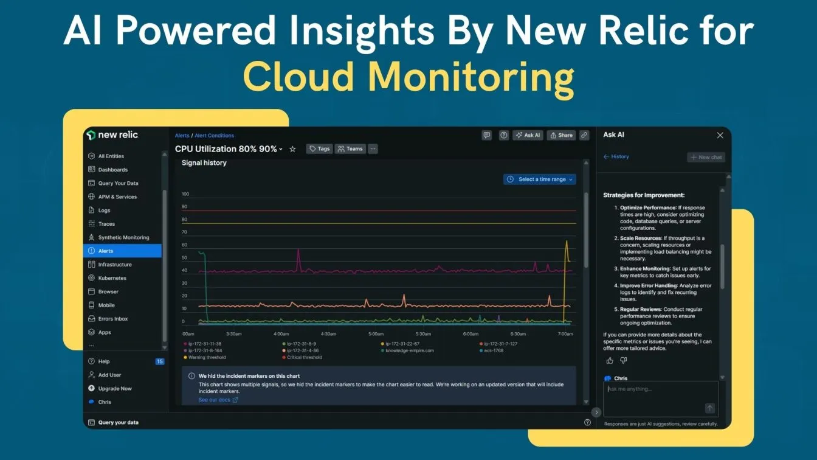Open the Mobile section
This screenshot has width=817, height=460.
tap(102, 305)
